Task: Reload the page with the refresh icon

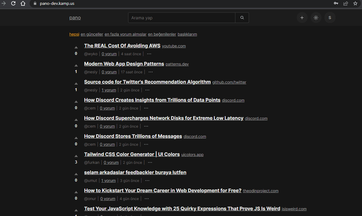Action: click(x=13, y=4)
